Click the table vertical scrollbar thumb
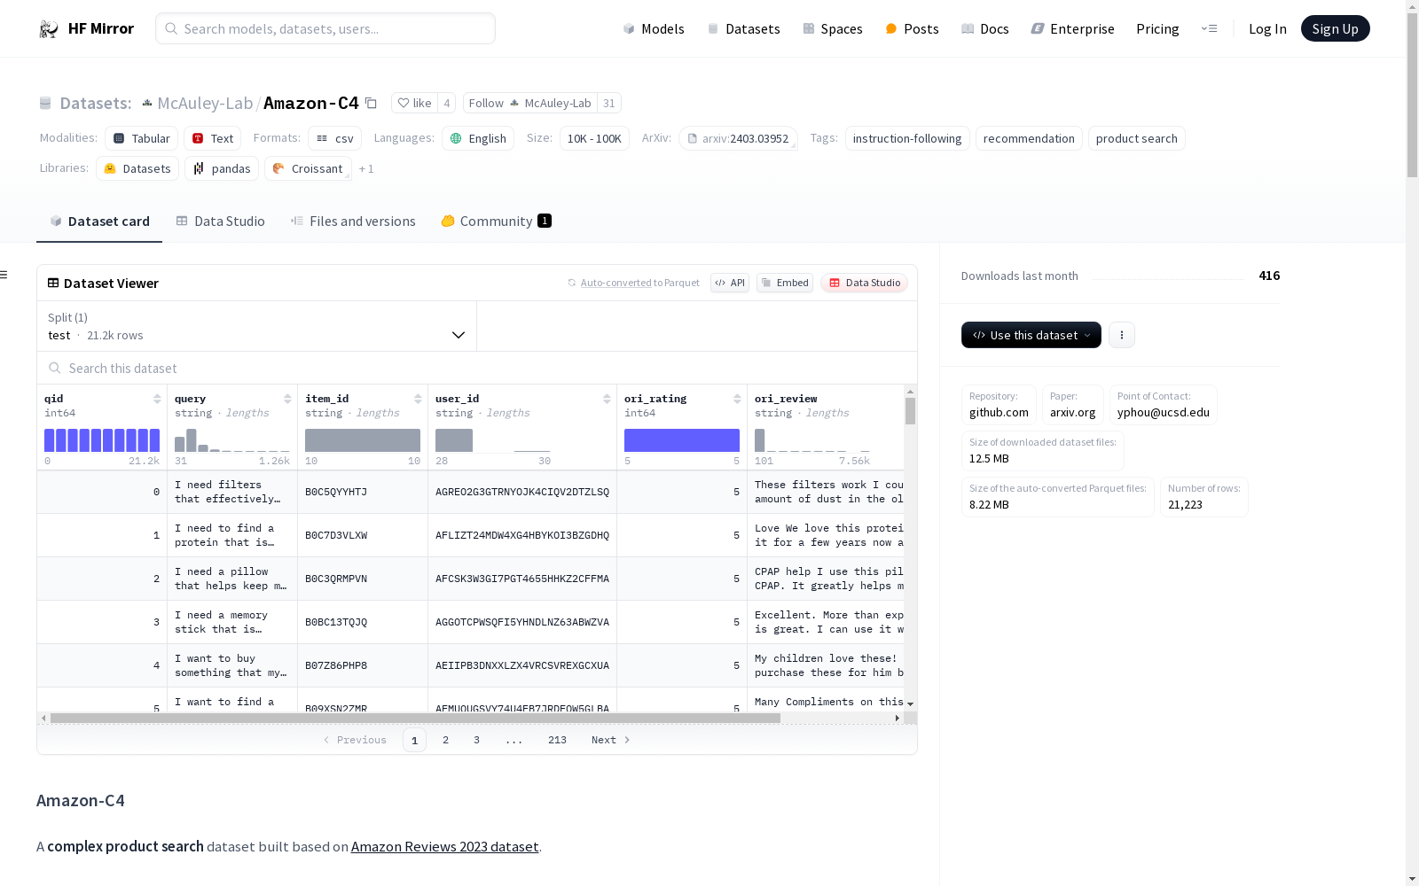Image resolution: width=1419 pixels, height=886 pixels. (x=910, y=411)
